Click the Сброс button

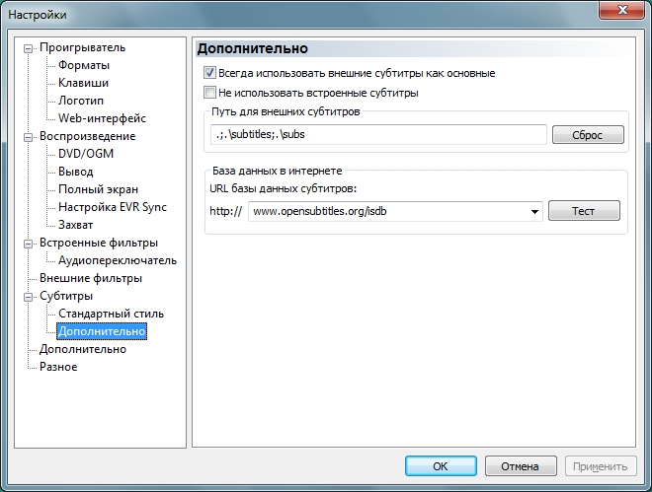click(x=588, y=135)
